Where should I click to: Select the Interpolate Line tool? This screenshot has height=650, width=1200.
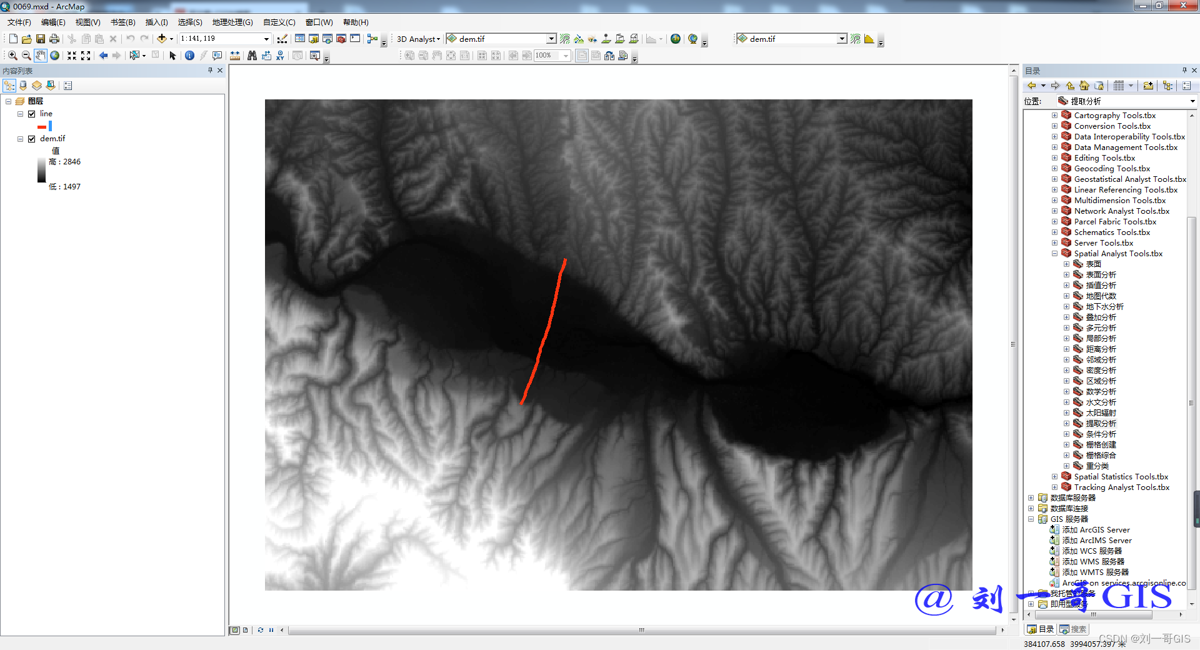point(620,39)
